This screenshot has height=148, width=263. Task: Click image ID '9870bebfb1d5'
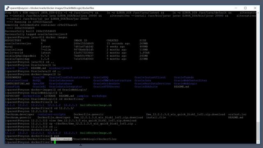pyautogui.click(x=83, y=50)
